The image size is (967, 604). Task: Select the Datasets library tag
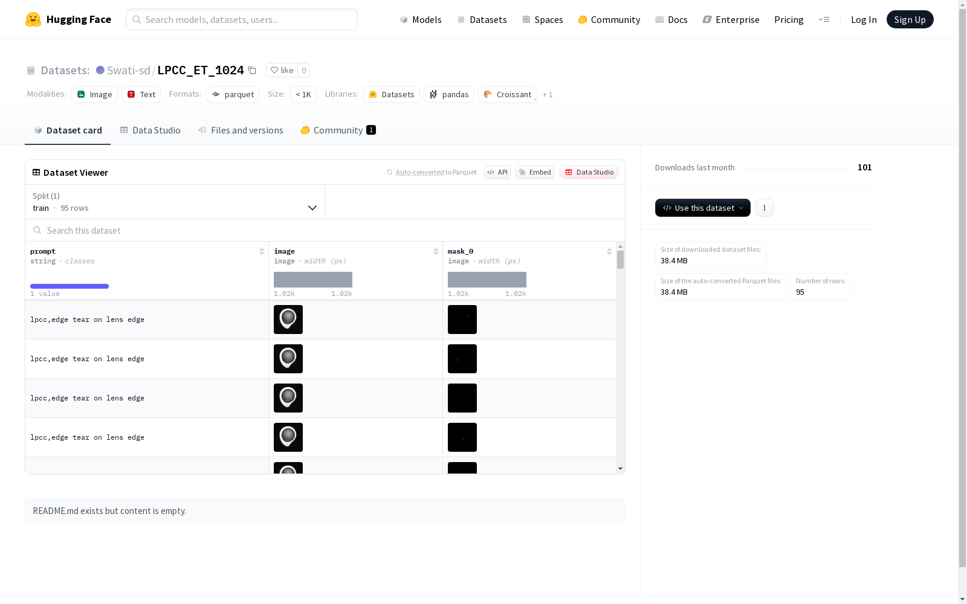[392, 94]
